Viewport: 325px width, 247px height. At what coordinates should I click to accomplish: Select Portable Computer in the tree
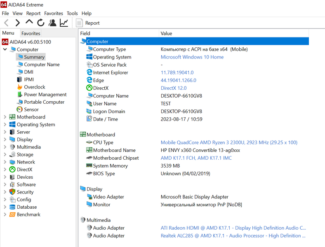[44, 102]
